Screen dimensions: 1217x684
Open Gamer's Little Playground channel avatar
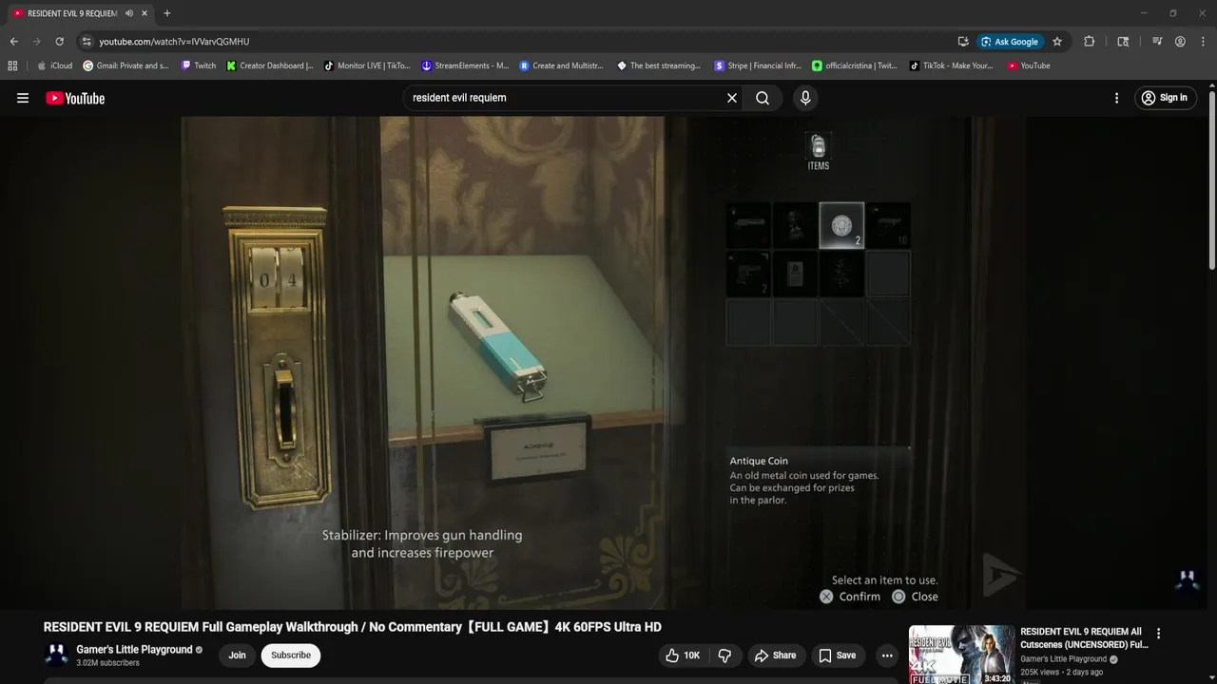[x=56, y=655]
